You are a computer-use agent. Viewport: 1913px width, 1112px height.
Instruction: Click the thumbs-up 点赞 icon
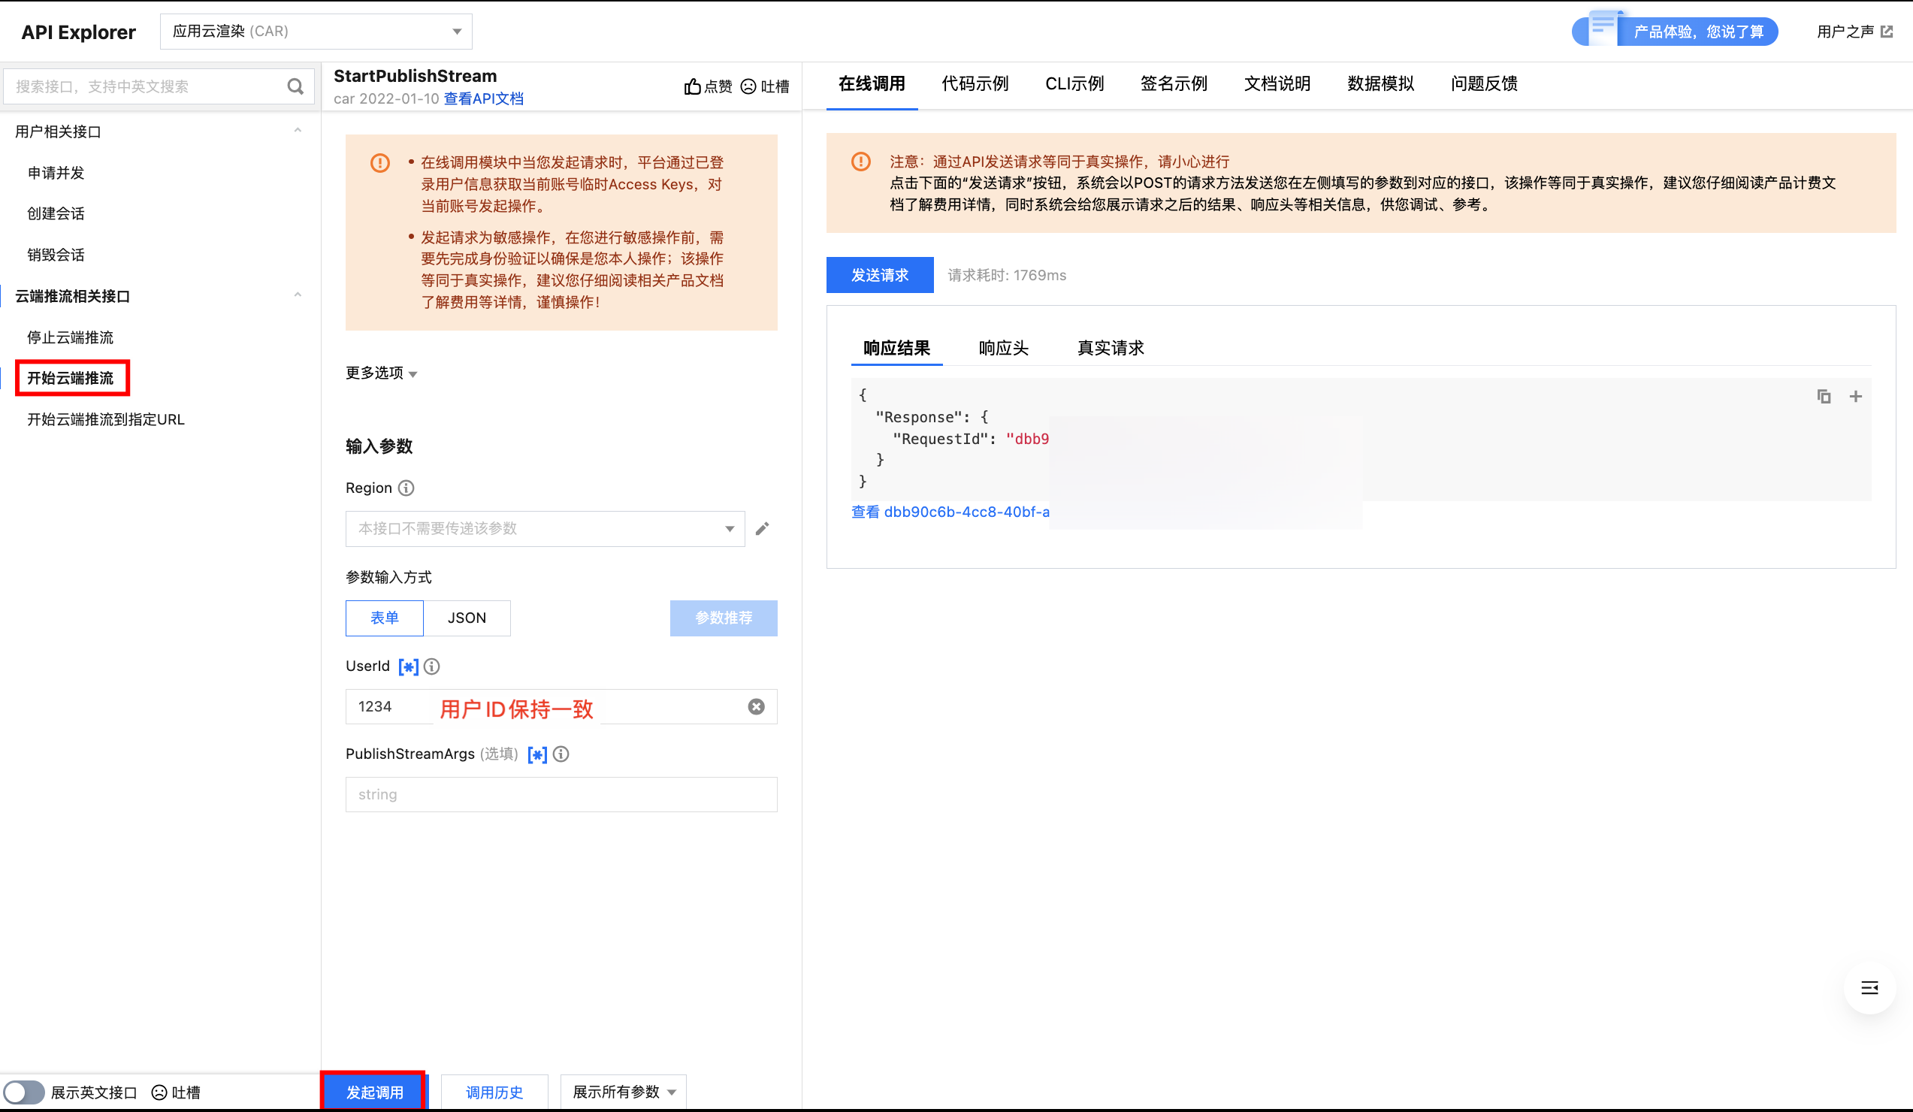692,86
